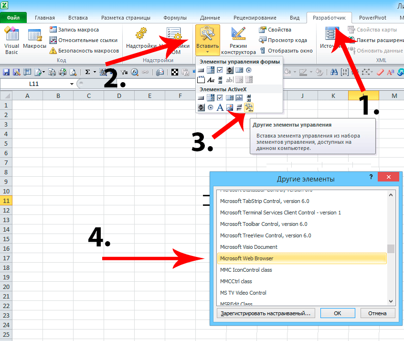Select Microsoft Web Browser in the list
The height and width of the screenshot is (341, 404).
[302, 258]
